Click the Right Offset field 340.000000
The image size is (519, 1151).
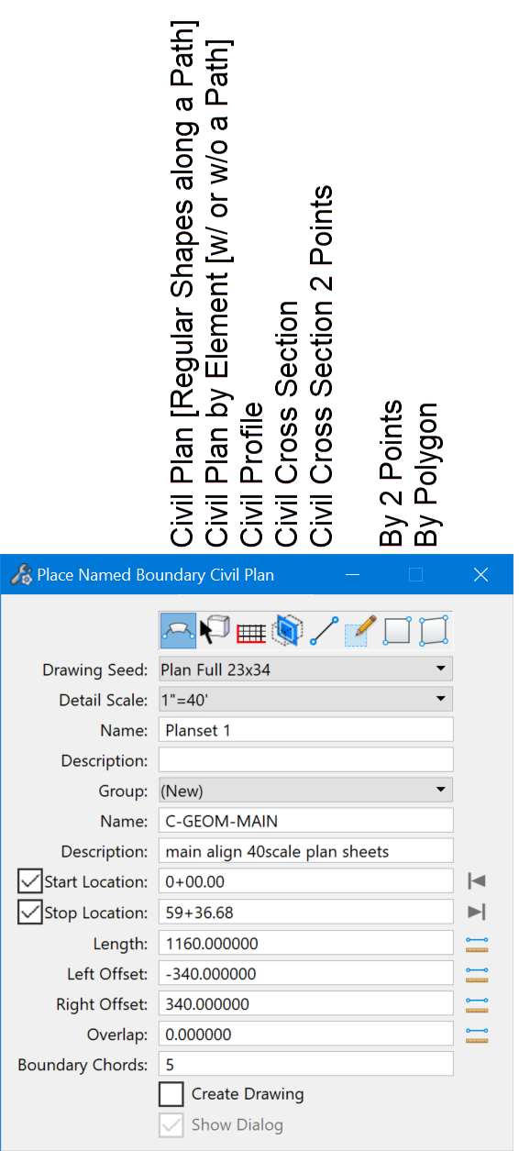(306, 1003)
